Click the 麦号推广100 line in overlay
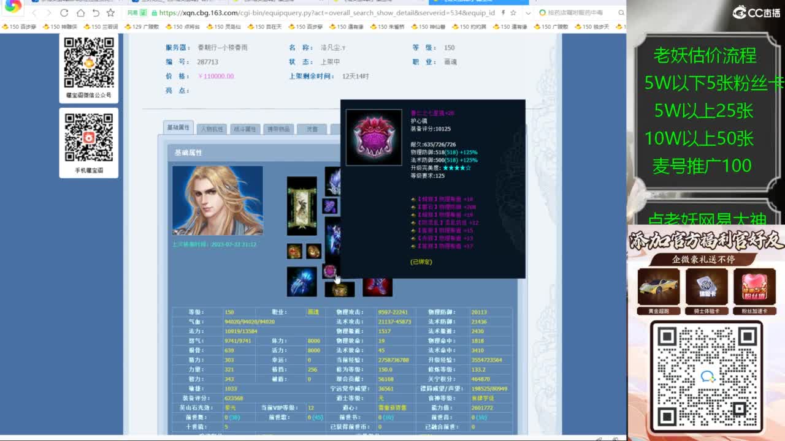785x441 pixels. [702, 165]
